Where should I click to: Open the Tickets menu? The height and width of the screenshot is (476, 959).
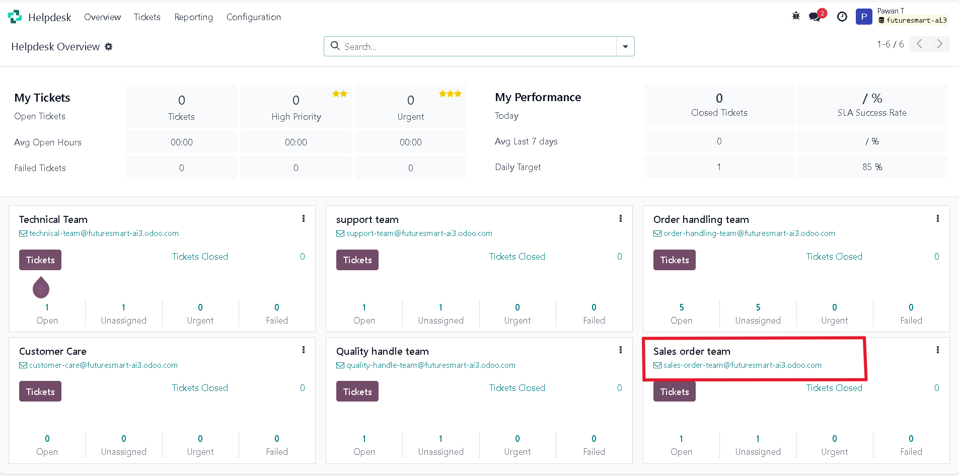pyautogui.click(x=147, y=17)
